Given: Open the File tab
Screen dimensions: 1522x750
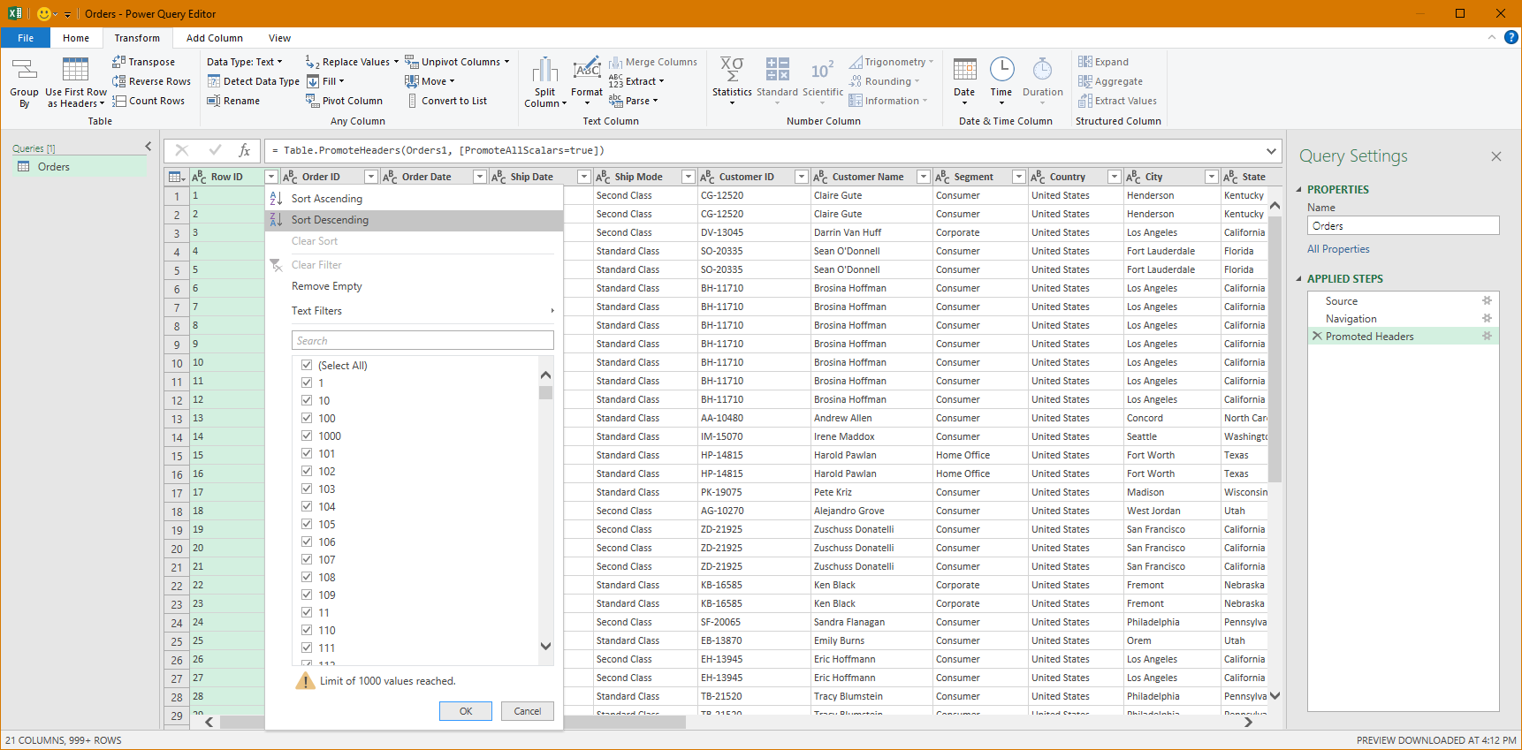Looking at the screenshot, I should tap(26, 38).
